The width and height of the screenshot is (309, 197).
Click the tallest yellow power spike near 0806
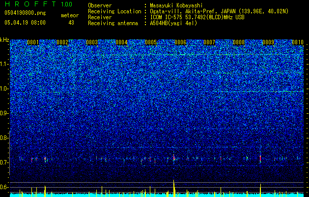point(174,188)
